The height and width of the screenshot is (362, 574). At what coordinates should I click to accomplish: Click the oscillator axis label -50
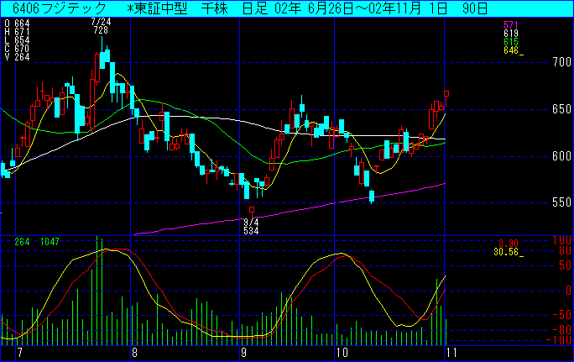click(562, 315)
